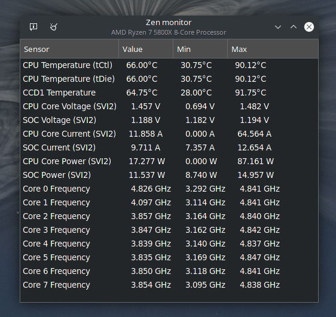The image size is (336, 317).
Task: Click the 4.837 GHz Core 4 maximum
Action: tap(260, 244)
